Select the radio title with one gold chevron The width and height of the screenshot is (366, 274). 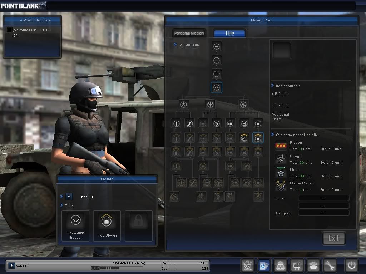pos(244,138)
